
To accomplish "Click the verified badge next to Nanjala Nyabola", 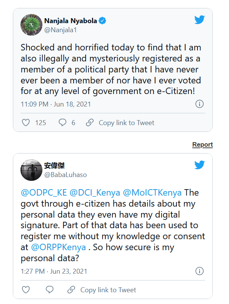I will (x=103, y=21).
